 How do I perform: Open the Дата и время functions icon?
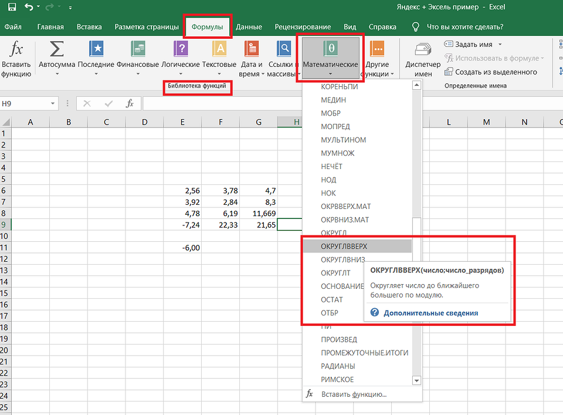252,49
